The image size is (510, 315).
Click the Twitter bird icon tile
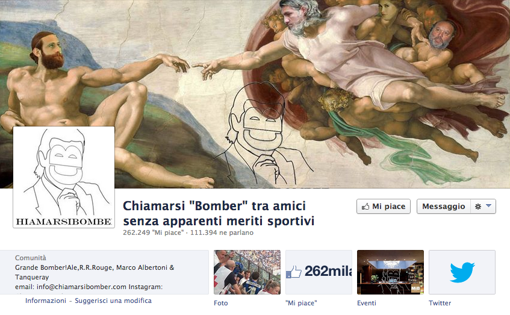coord(462,272)
